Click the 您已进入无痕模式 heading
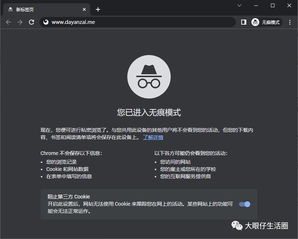This screenshot has width=298, height=239. click(x=149, y=112)
